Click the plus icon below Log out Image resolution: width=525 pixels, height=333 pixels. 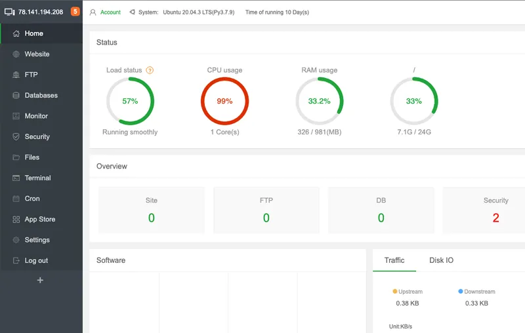(40, 280)
